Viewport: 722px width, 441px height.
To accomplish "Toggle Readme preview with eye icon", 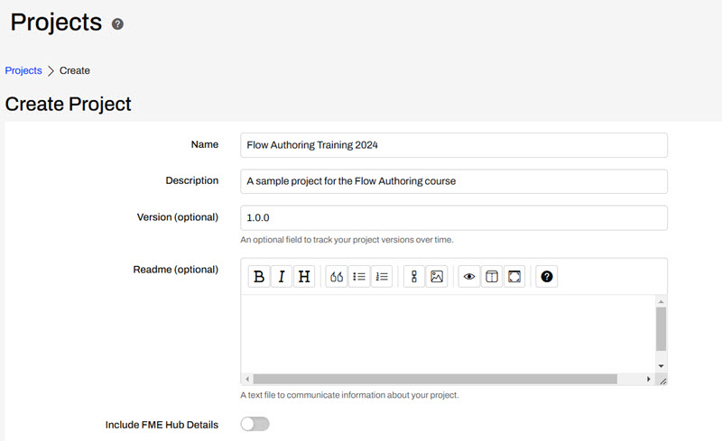I will point(468,277).
